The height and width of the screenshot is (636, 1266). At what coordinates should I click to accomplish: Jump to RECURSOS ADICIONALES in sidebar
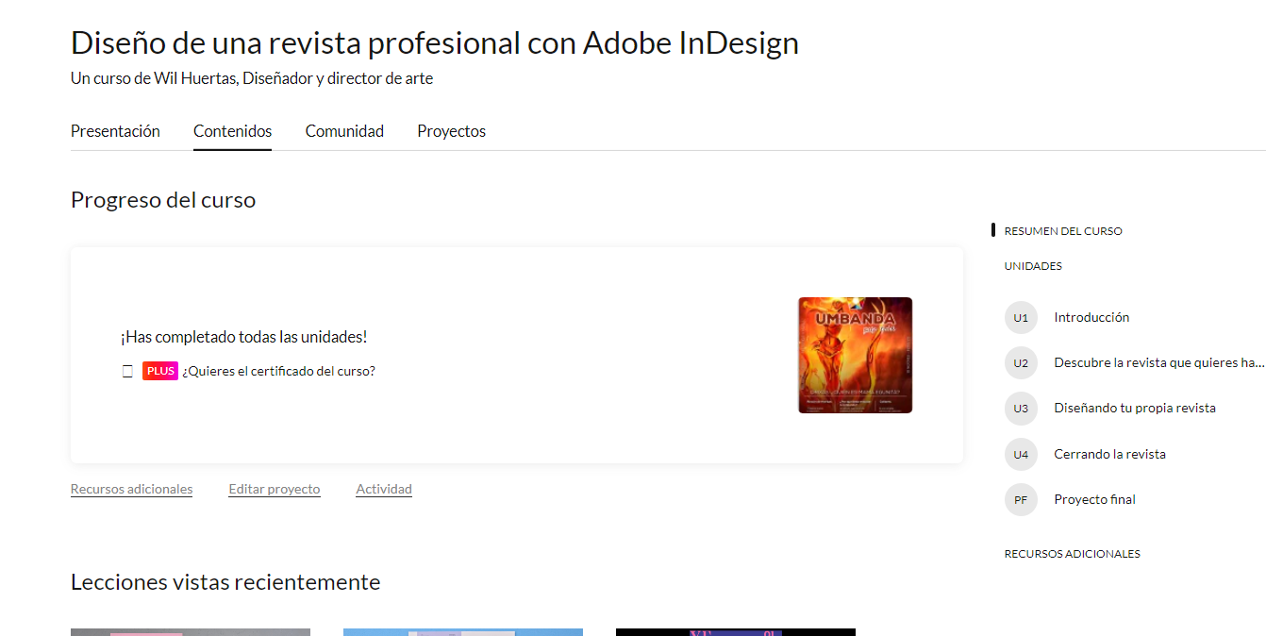1073,554
